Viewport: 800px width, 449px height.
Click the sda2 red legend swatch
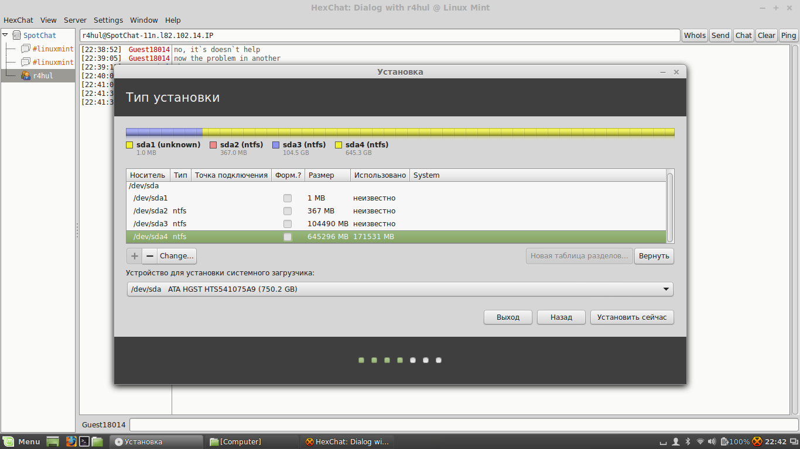[213, 145]
